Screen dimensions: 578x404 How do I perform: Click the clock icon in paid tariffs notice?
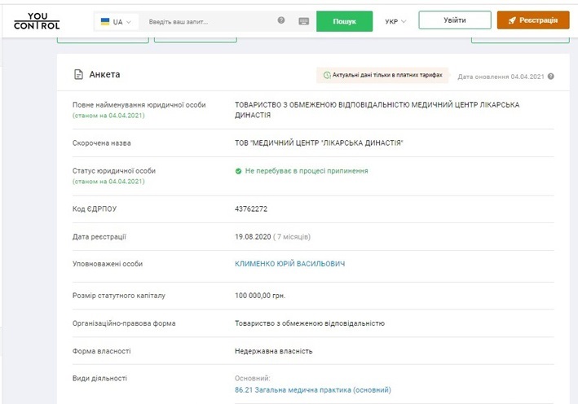(x=327, y=75)
